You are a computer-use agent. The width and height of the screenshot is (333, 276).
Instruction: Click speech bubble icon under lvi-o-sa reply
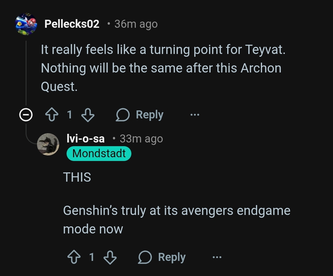pos(145,257)
